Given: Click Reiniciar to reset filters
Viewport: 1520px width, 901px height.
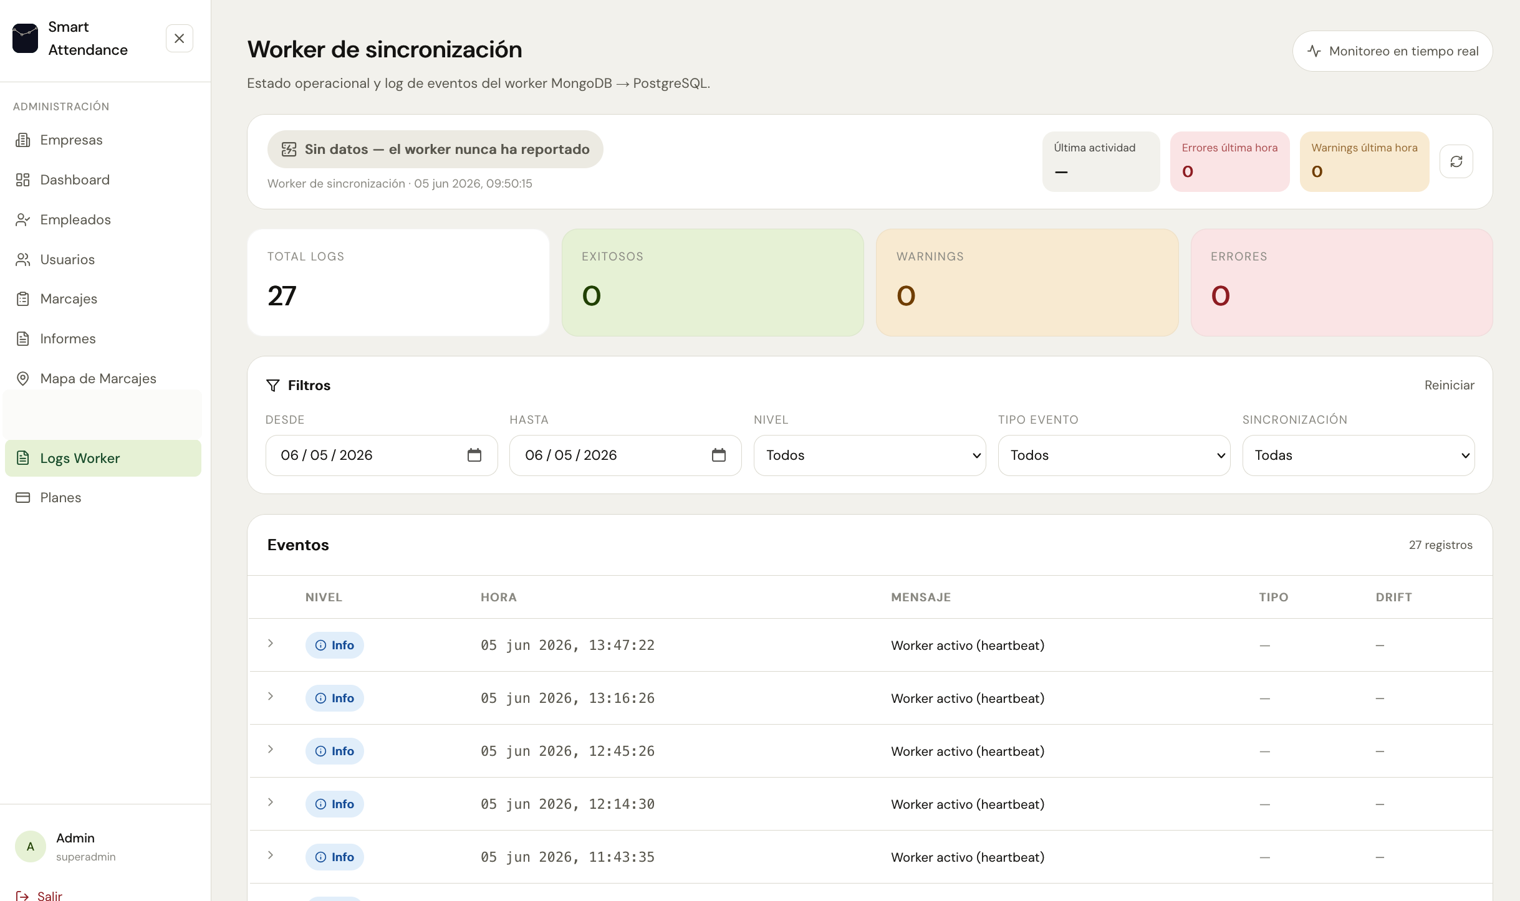Looking at the screenshot, I should click(1449, 385).
